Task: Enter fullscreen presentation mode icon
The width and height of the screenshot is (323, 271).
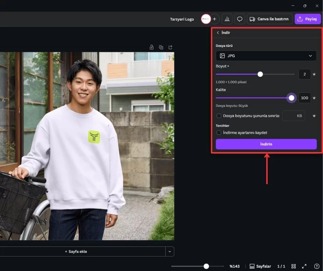Action: [x=304, y=266]
